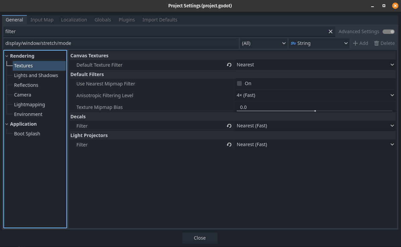
Task: Select Camera category
Action: click(x=22, y=95)
